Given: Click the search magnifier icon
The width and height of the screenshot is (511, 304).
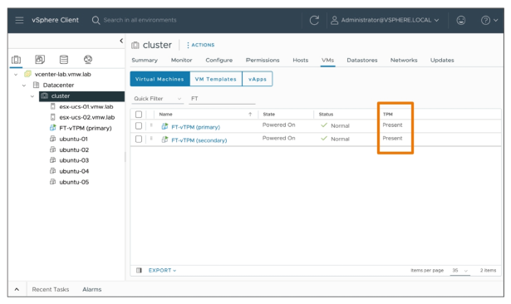Looking at the screenshot, I should click(x=96, y=20).
